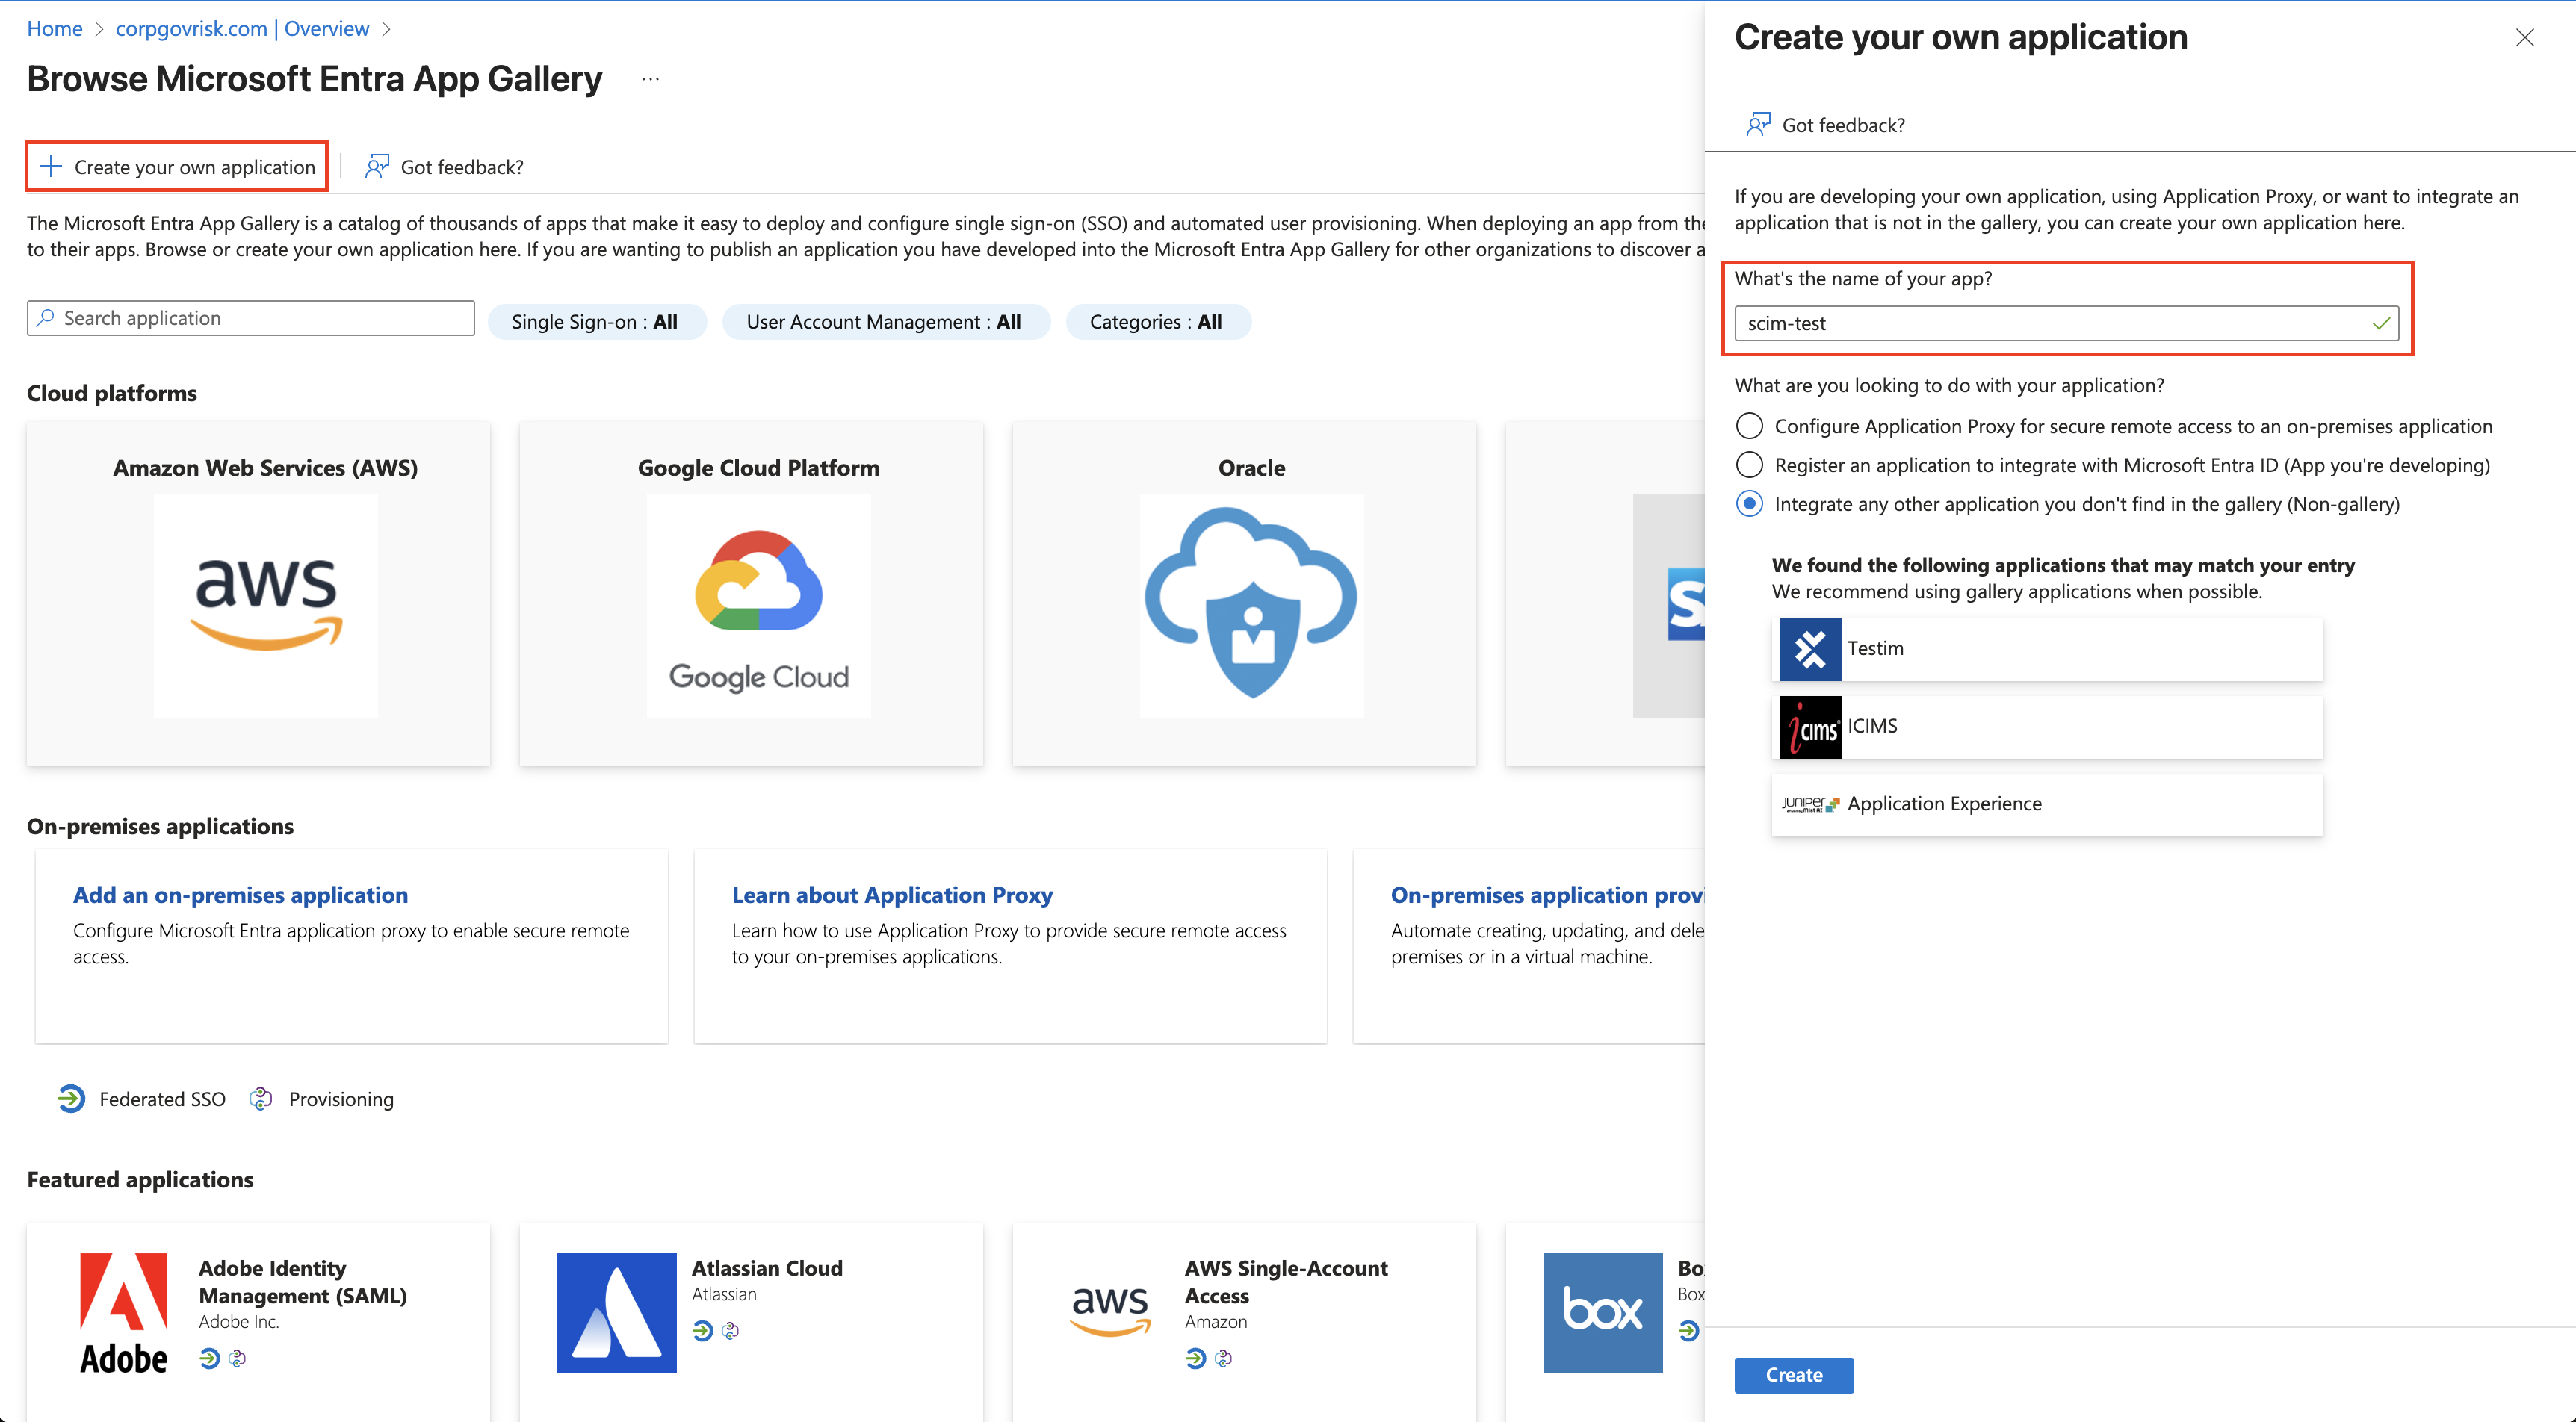This screenshot has width=2576, height=1422.
Task: Click the plus icon for Create your own application
Action: point(50,166)
